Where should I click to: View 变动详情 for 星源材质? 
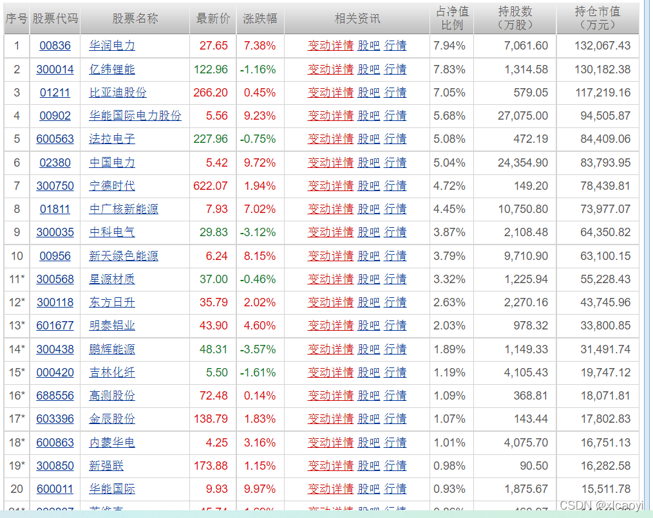click(330, 279)
